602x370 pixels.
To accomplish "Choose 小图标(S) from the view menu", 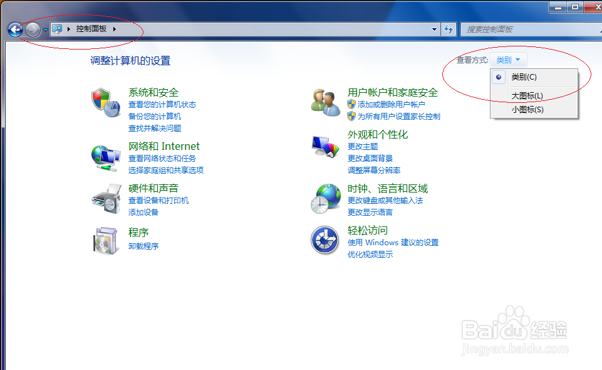I will click(534, 110).
